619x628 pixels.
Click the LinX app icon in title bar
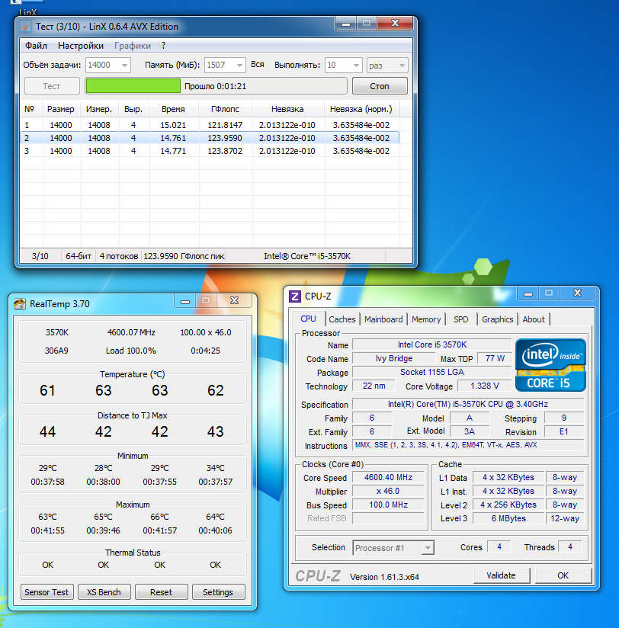[x=26, y=27]
